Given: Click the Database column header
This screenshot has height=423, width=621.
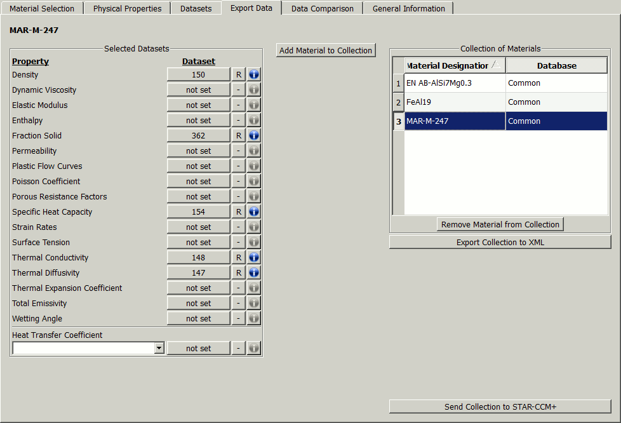Looking at the screenshot, I should 556,65.
